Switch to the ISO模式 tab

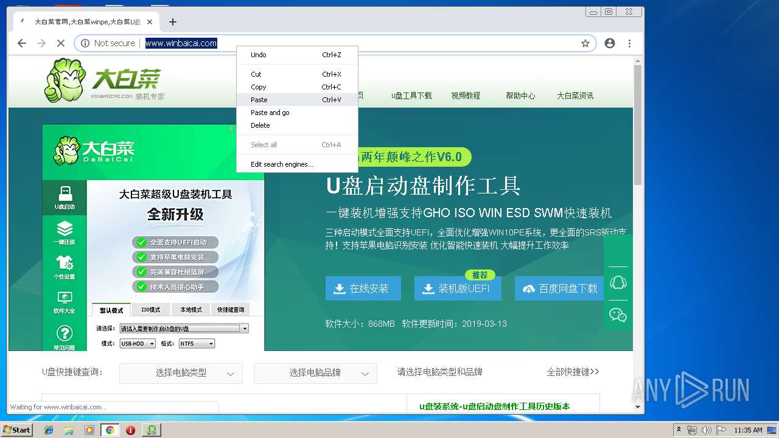pyautogui.click(x=151, y=310)
